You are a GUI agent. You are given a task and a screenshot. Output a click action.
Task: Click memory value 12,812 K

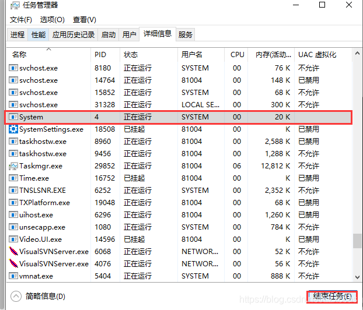coord(275,165)
